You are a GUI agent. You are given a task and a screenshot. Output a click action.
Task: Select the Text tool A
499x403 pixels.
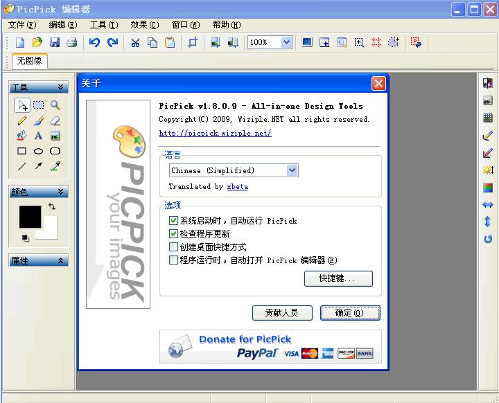coord(39,136)
